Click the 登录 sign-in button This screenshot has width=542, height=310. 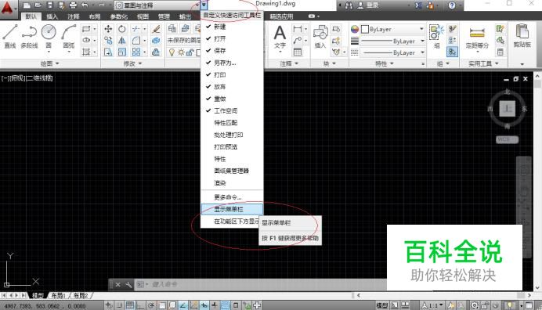click(369, 5)
